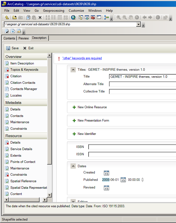Open calendar picker for Created date
Image resolution: width=176 pixels, height=223 pixels.
click(x=107, y=173)
